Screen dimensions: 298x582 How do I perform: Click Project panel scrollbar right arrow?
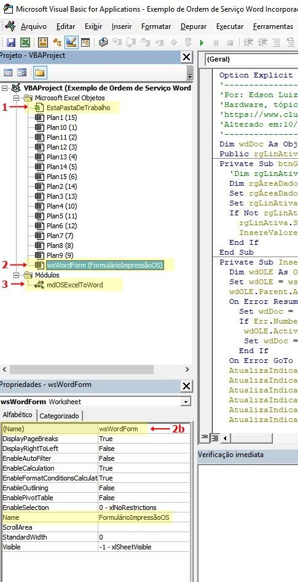(187, 369)
